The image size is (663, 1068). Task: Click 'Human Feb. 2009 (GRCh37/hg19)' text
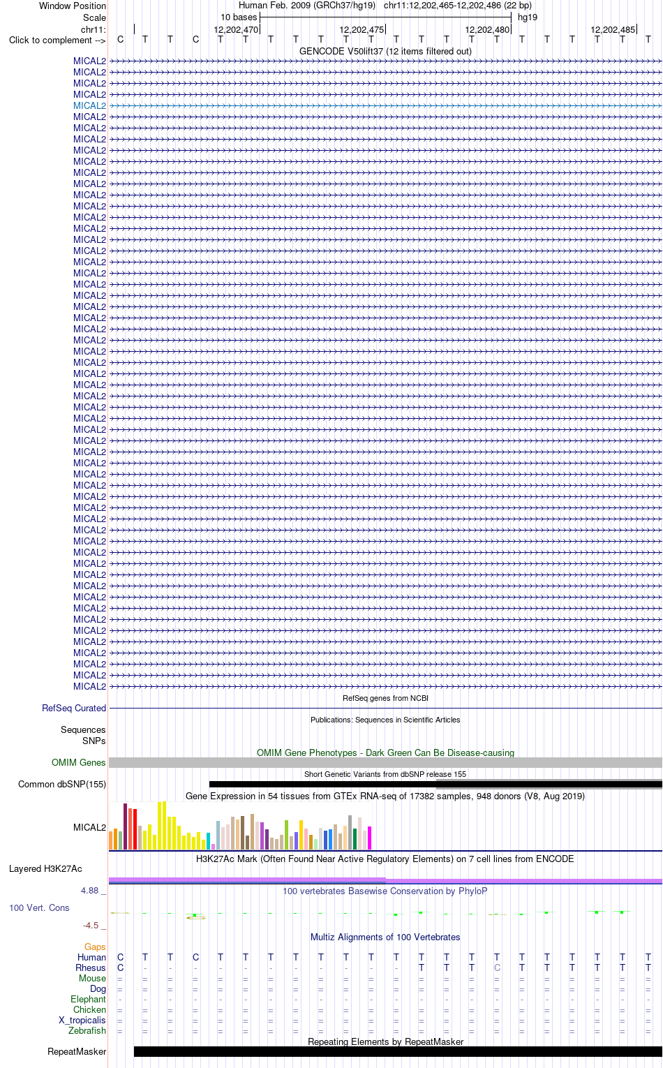(x=307, y=6)
